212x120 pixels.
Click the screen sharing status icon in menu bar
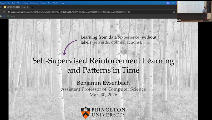click(x=168, y=3)
